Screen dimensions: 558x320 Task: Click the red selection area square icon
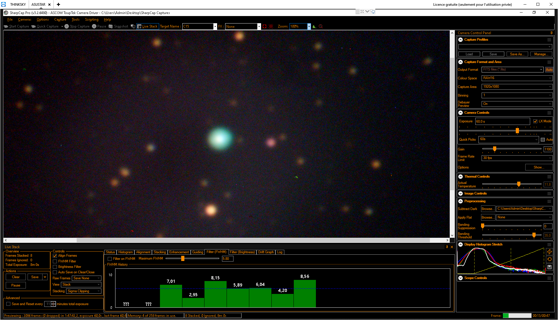[x=264, y=26]
